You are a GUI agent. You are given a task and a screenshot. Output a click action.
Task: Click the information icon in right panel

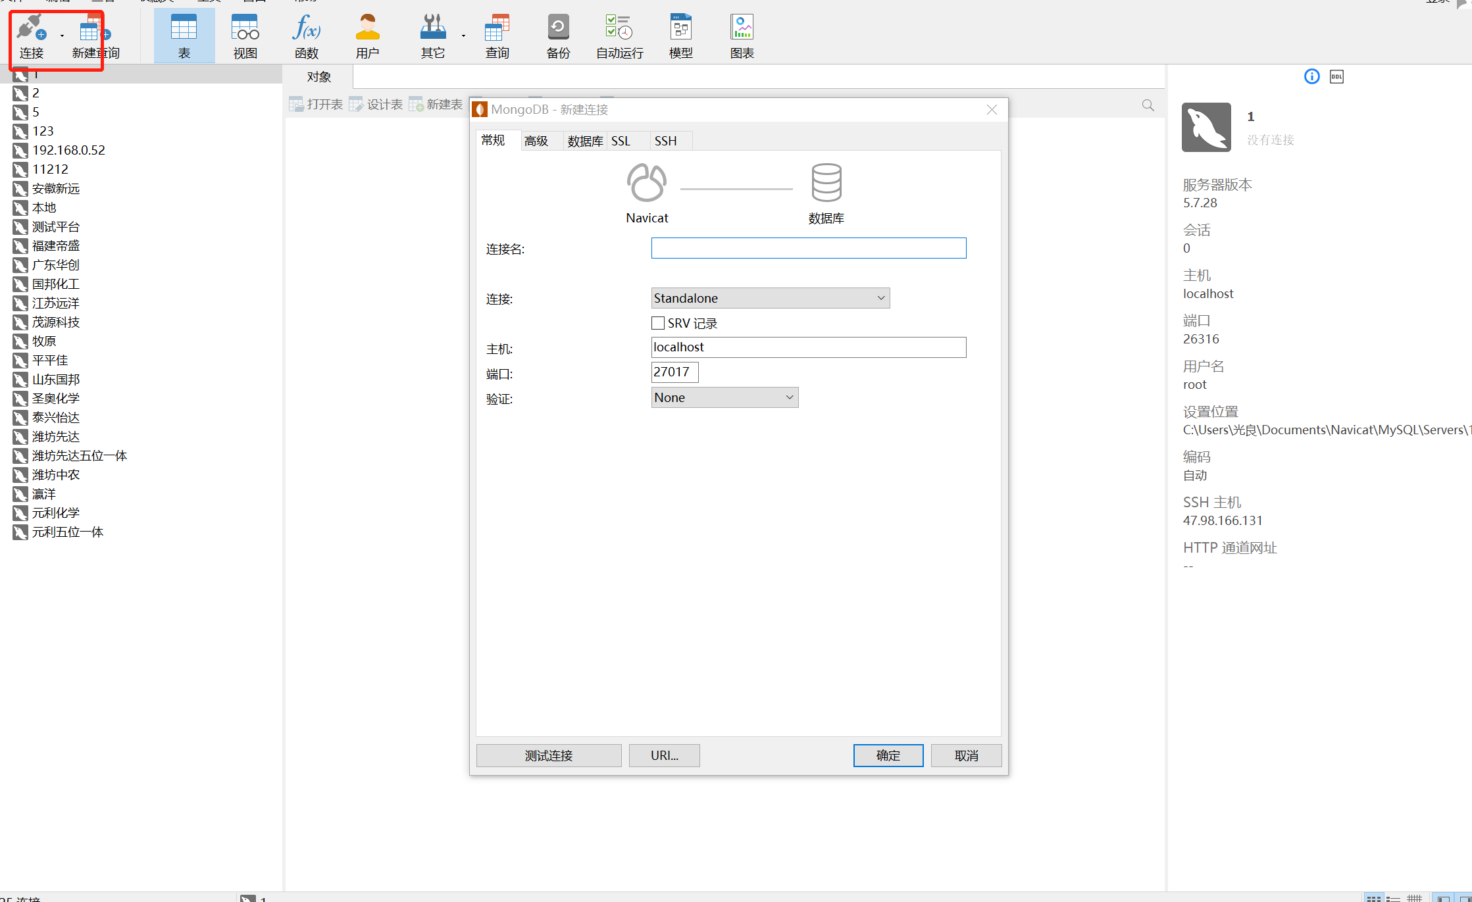1312,77
